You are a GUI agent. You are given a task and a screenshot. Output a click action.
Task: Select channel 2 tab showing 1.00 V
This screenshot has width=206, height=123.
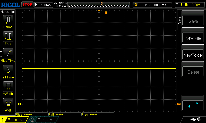tap(43, 120)
